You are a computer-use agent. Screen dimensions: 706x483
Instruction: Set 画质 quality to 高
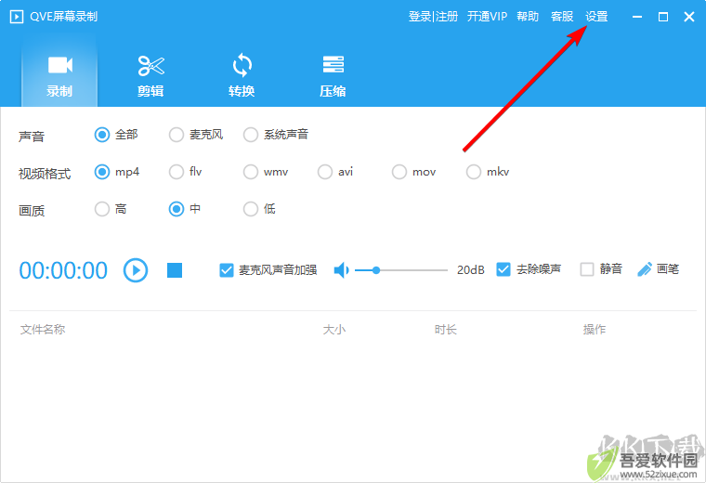102,209
